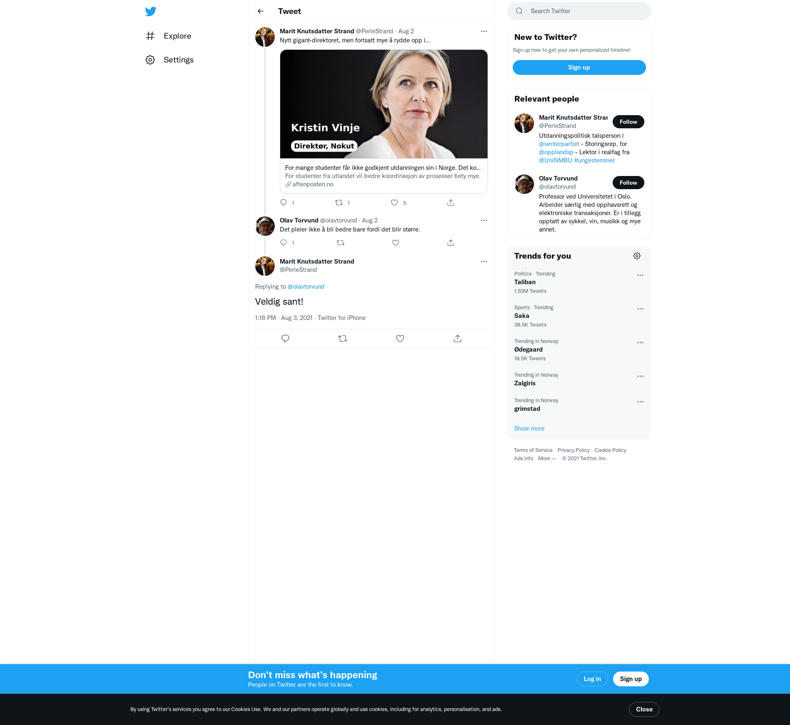Open more options for grimstad trend

640,402
